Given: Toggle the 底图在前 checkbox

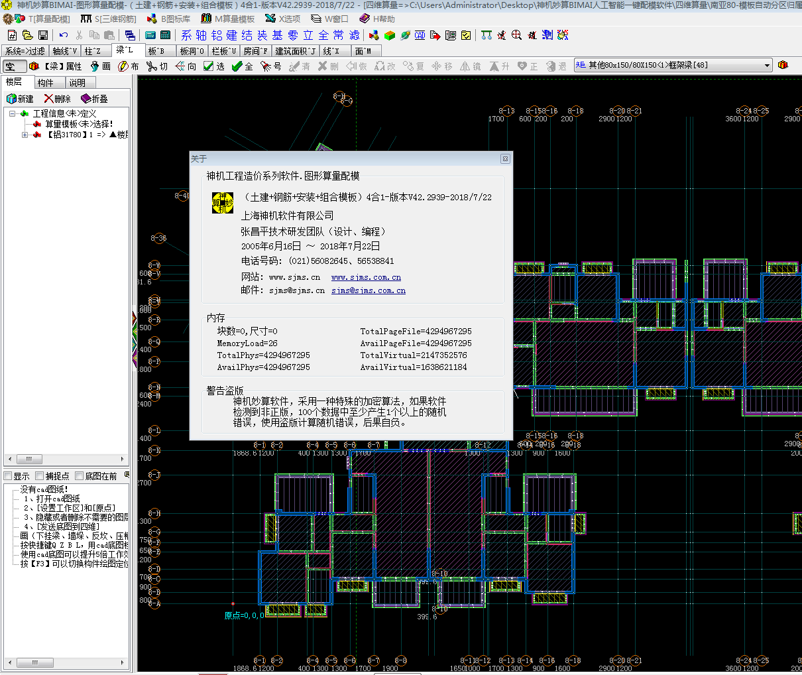Looking at the screenshot, I should (80, 476).
